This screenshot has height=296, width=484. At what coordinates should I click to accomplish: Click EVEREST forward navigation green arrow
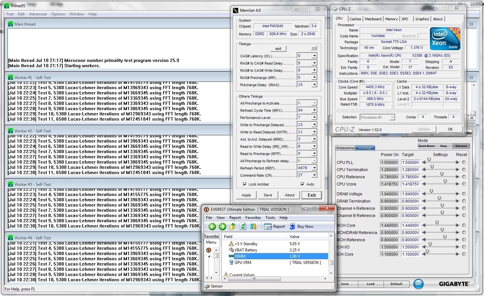222,227
